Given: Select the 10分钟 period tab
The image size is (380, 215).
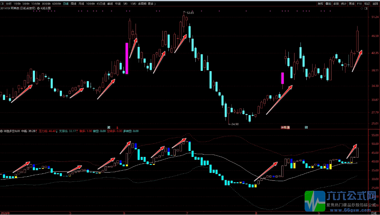Looking at the screenshot, I should [90, 4].
